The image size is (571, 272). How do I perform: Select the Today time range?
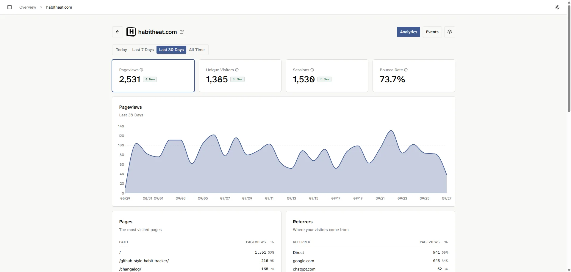pos(121,50)
